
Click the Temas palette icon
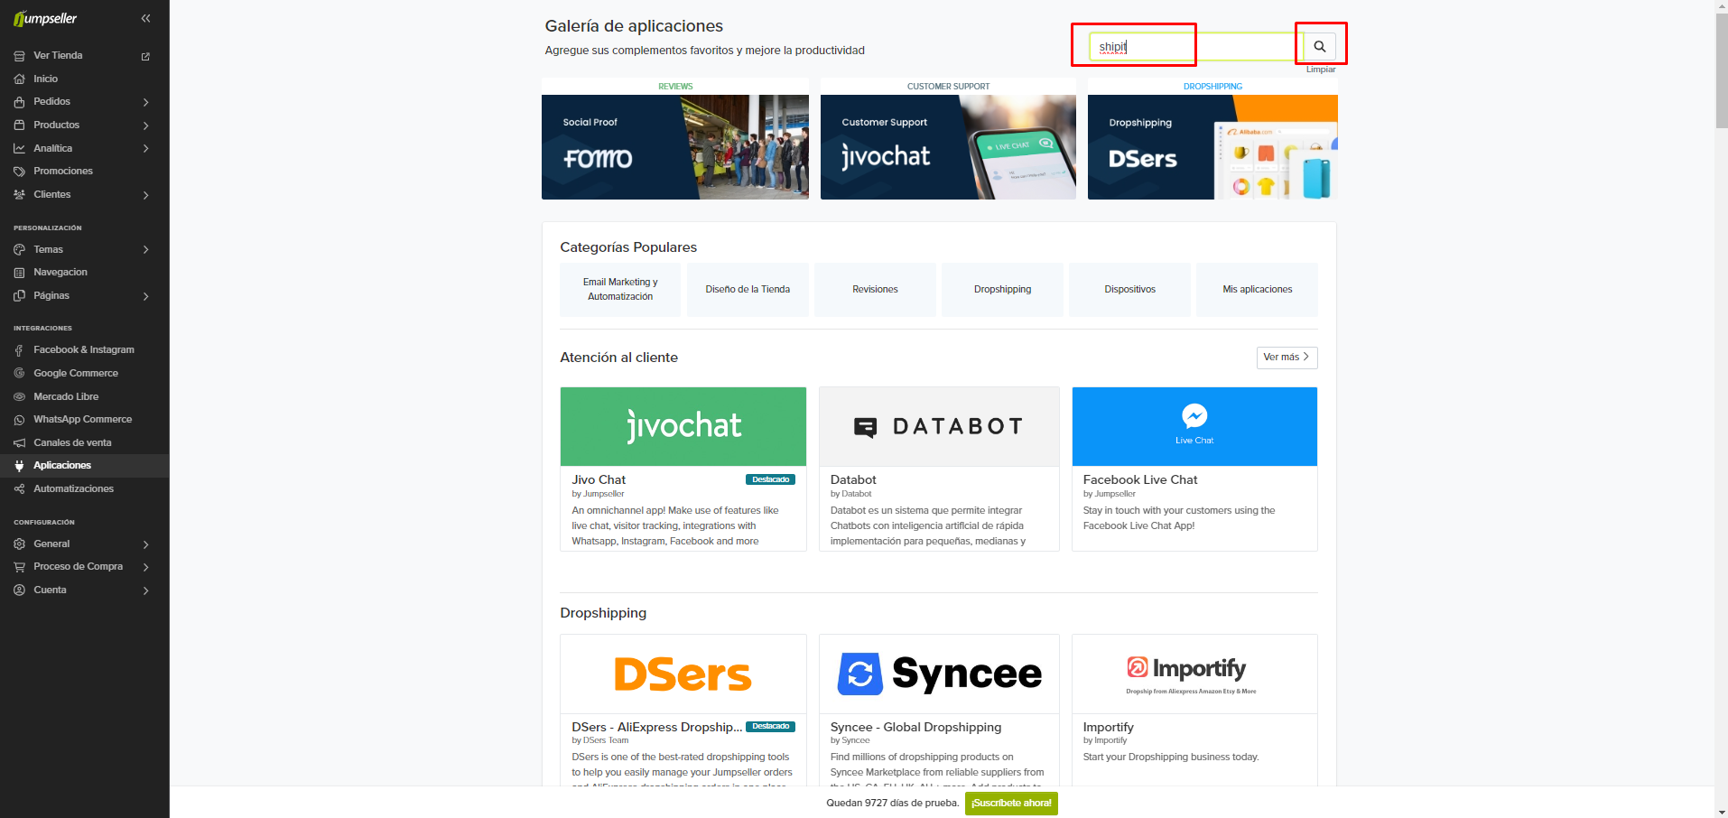(19, 249)
